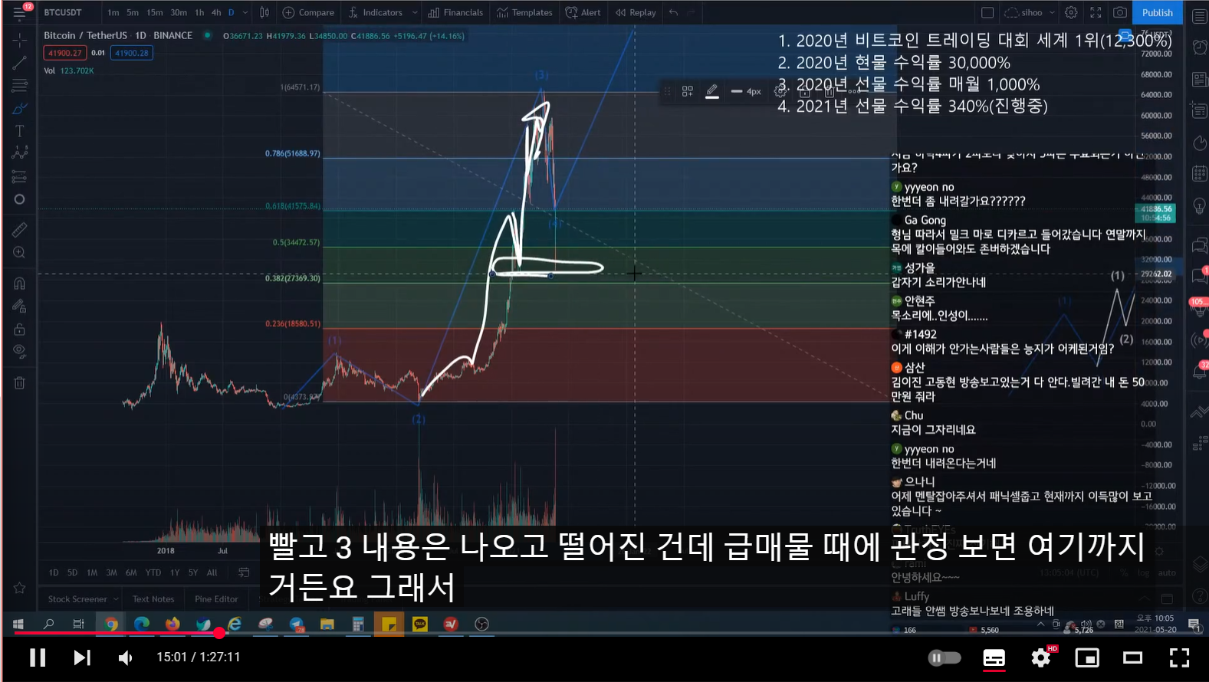Open the prediction and measurement tools

point(20,177)
